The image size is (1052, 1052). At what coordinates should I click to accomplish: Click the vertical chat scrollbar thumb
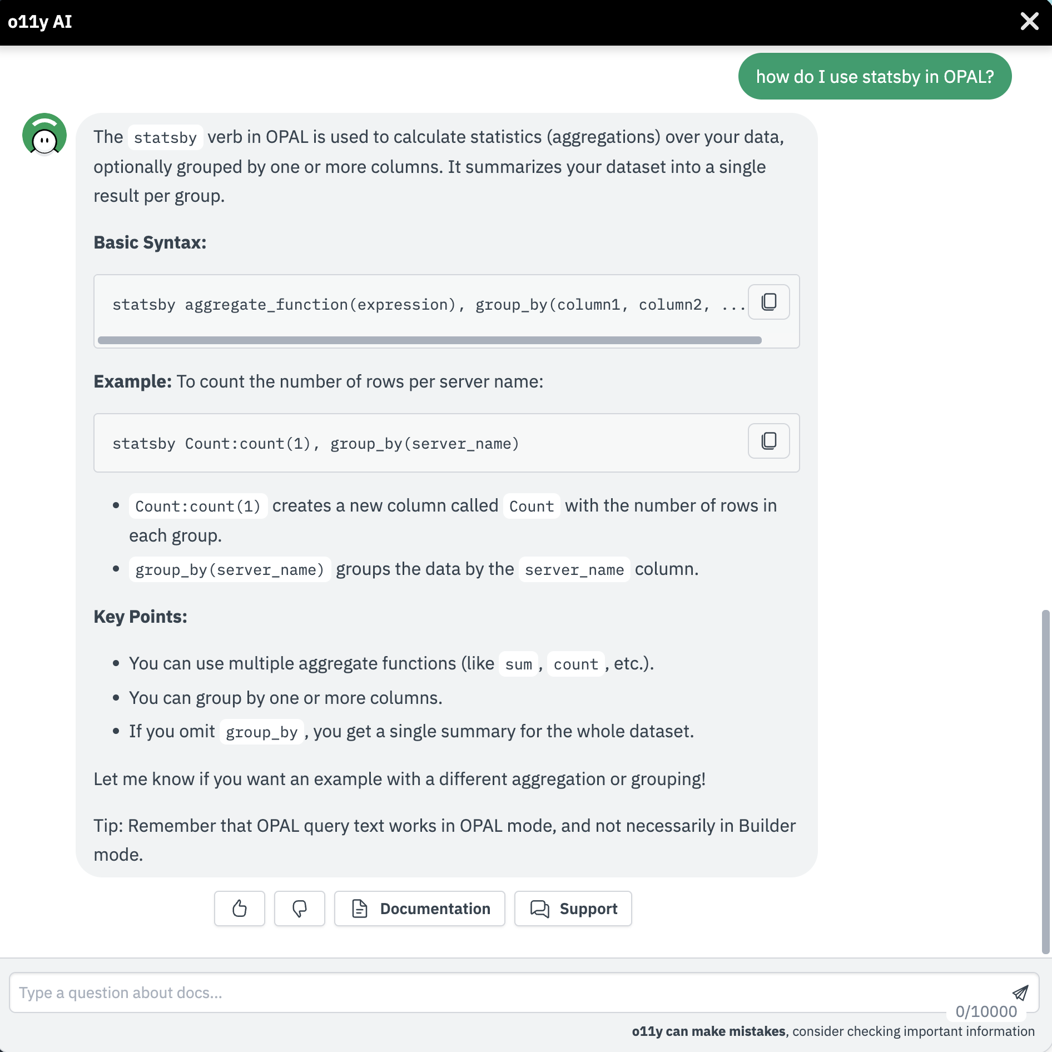coord(1045,781)
